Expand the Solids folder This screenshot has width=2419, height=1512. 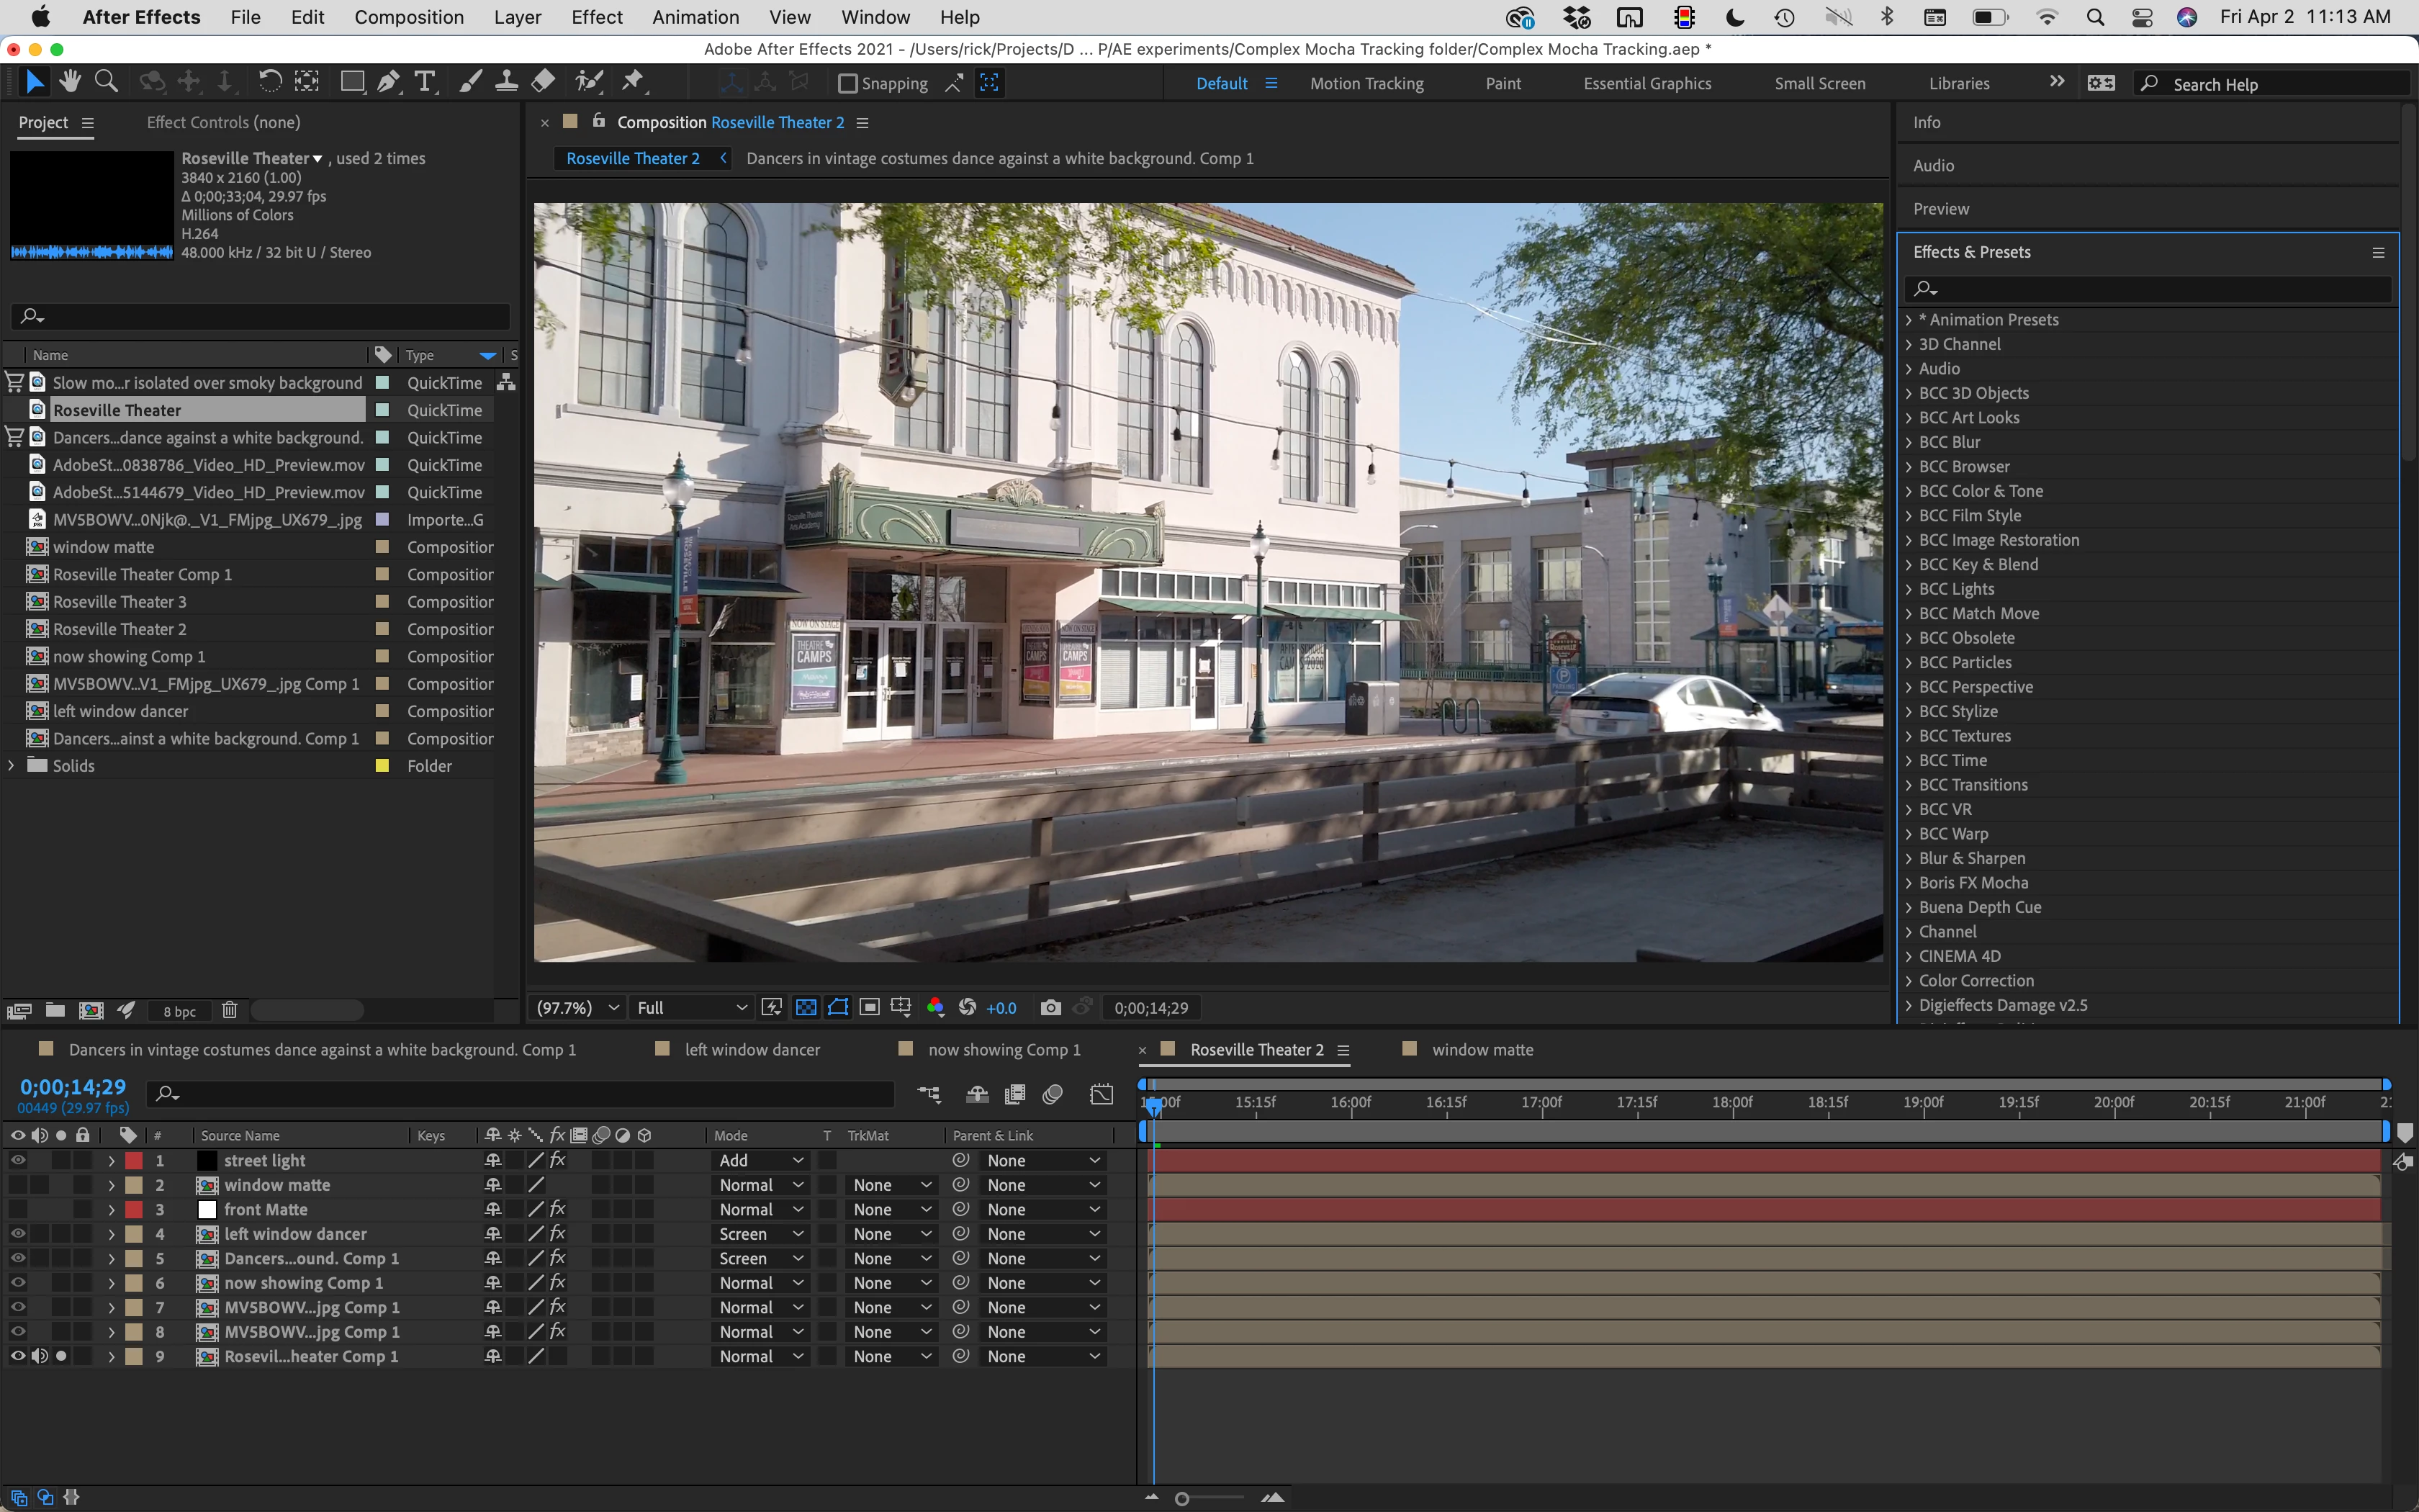(x=12, y=766)
